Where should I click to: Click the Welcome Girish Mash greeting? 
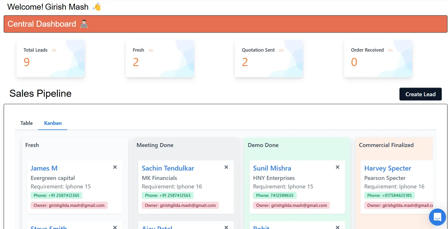[48, 7]
